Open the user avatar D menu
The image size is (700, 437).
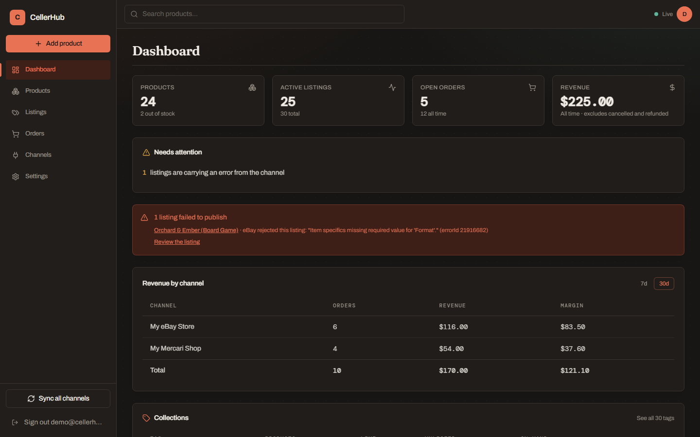pos(684,14)
